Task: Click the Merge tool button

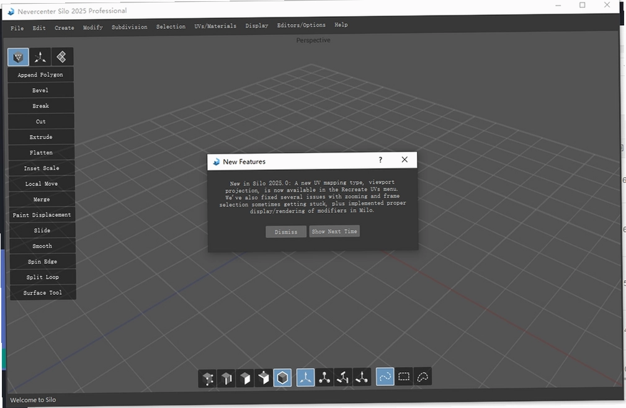Action: (42, 199)
